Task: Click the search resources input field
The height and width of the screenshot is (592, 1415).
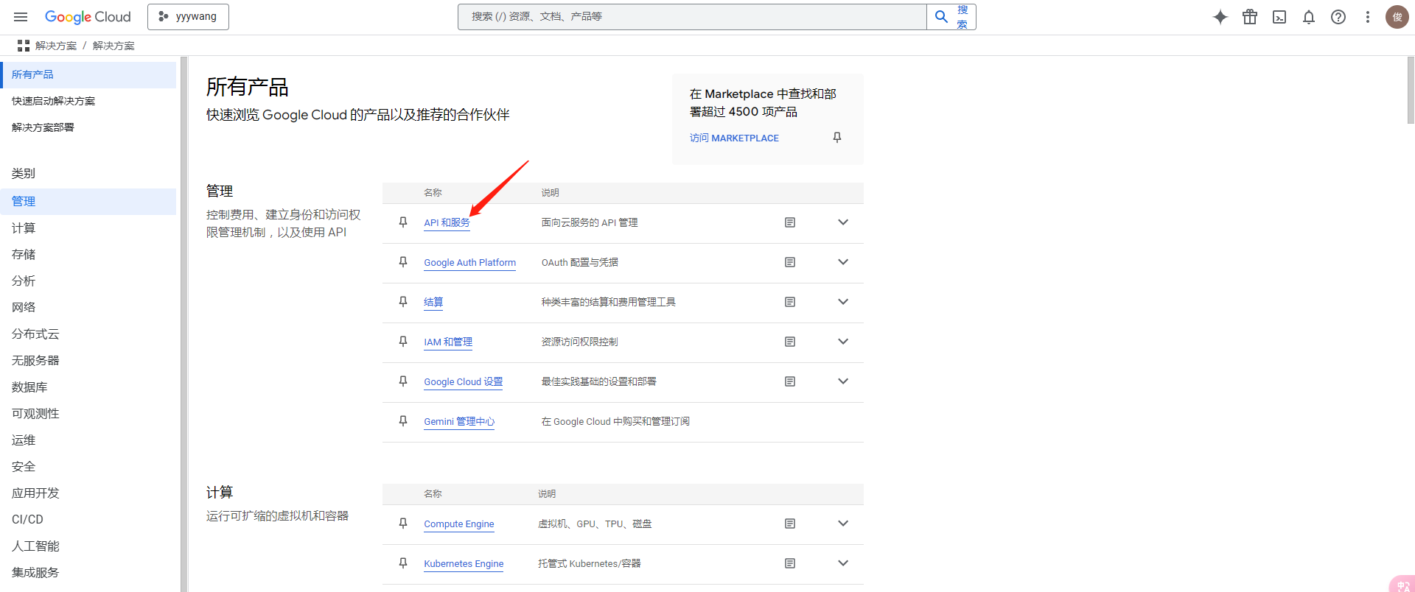Action: pos(691,17)
